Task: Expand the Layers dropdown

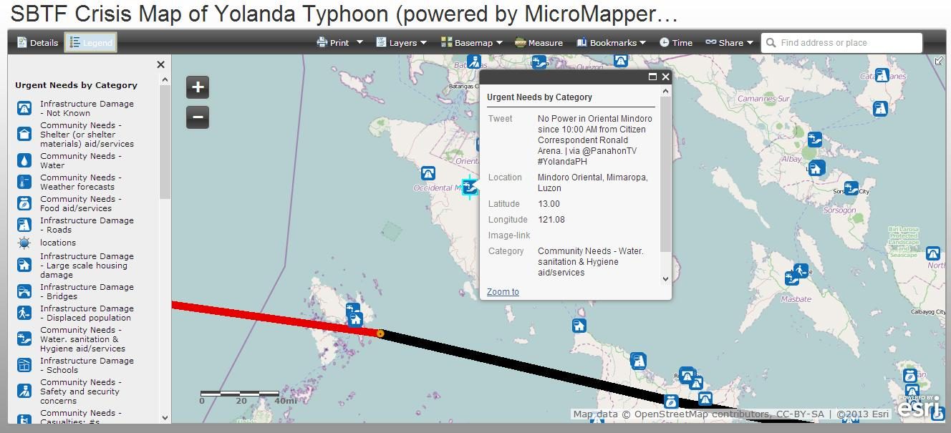Action: click(402, 43)
